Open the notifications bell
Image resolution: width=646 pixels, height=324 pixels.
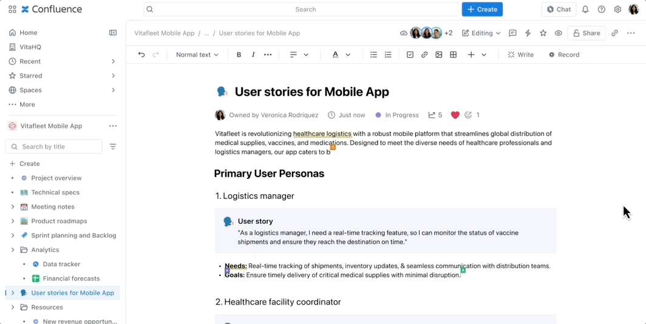(585, 9)
